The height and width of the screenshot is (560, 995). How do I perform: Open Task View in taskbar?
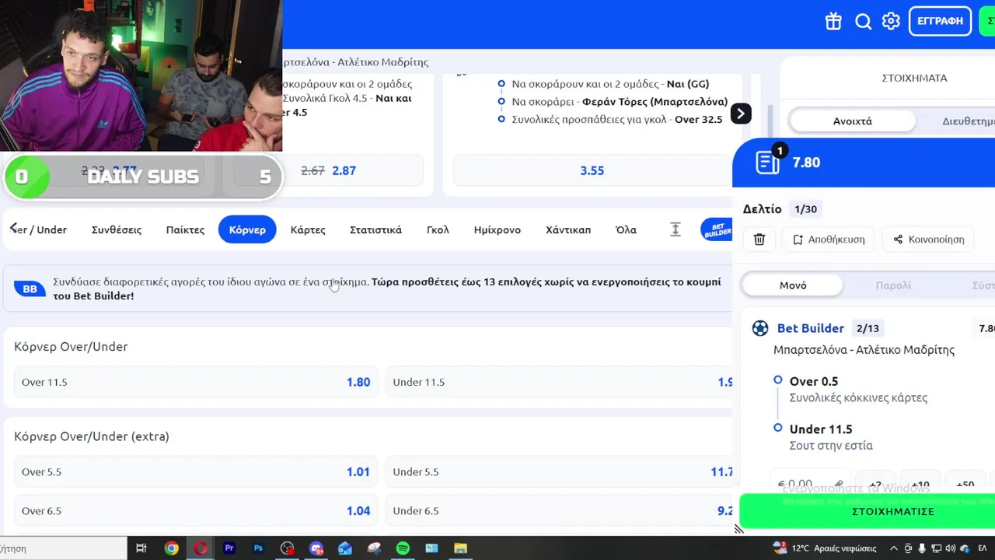(x=141, y=548)
